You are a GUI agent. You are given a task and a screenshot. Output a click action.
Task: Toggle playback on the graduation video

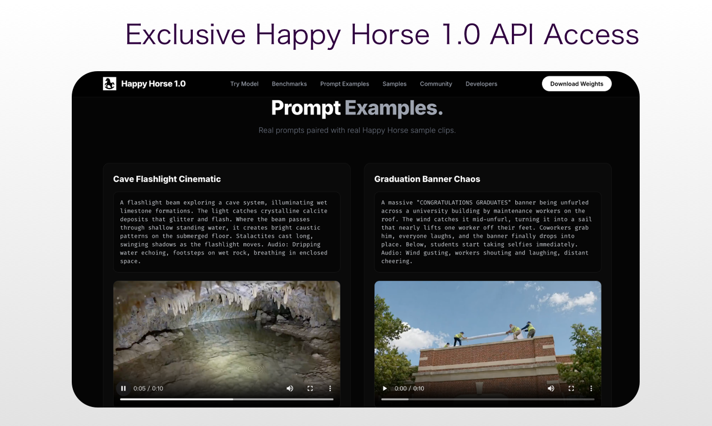click(x=385, y=388)
